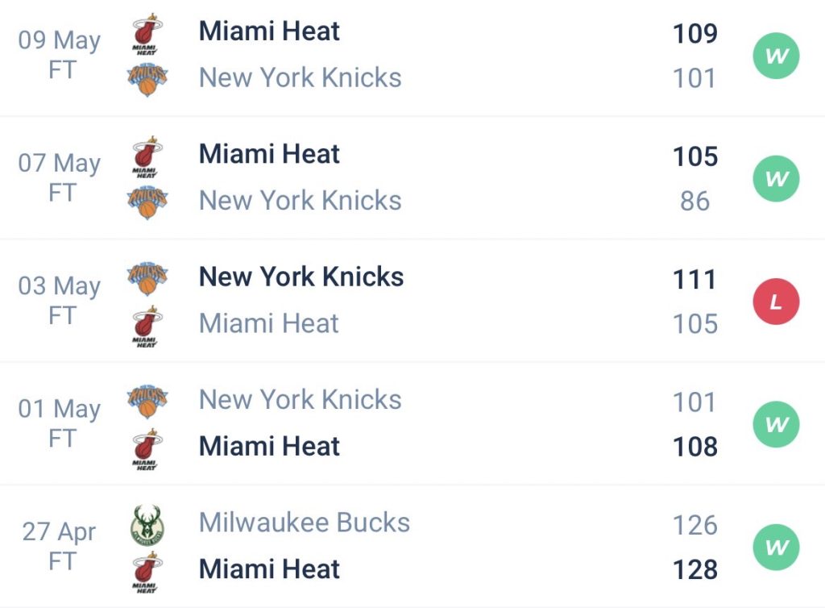Tap the 111 score for New York Knicks
The width and height of the screenshot is (825, 608).
point(694,280)
